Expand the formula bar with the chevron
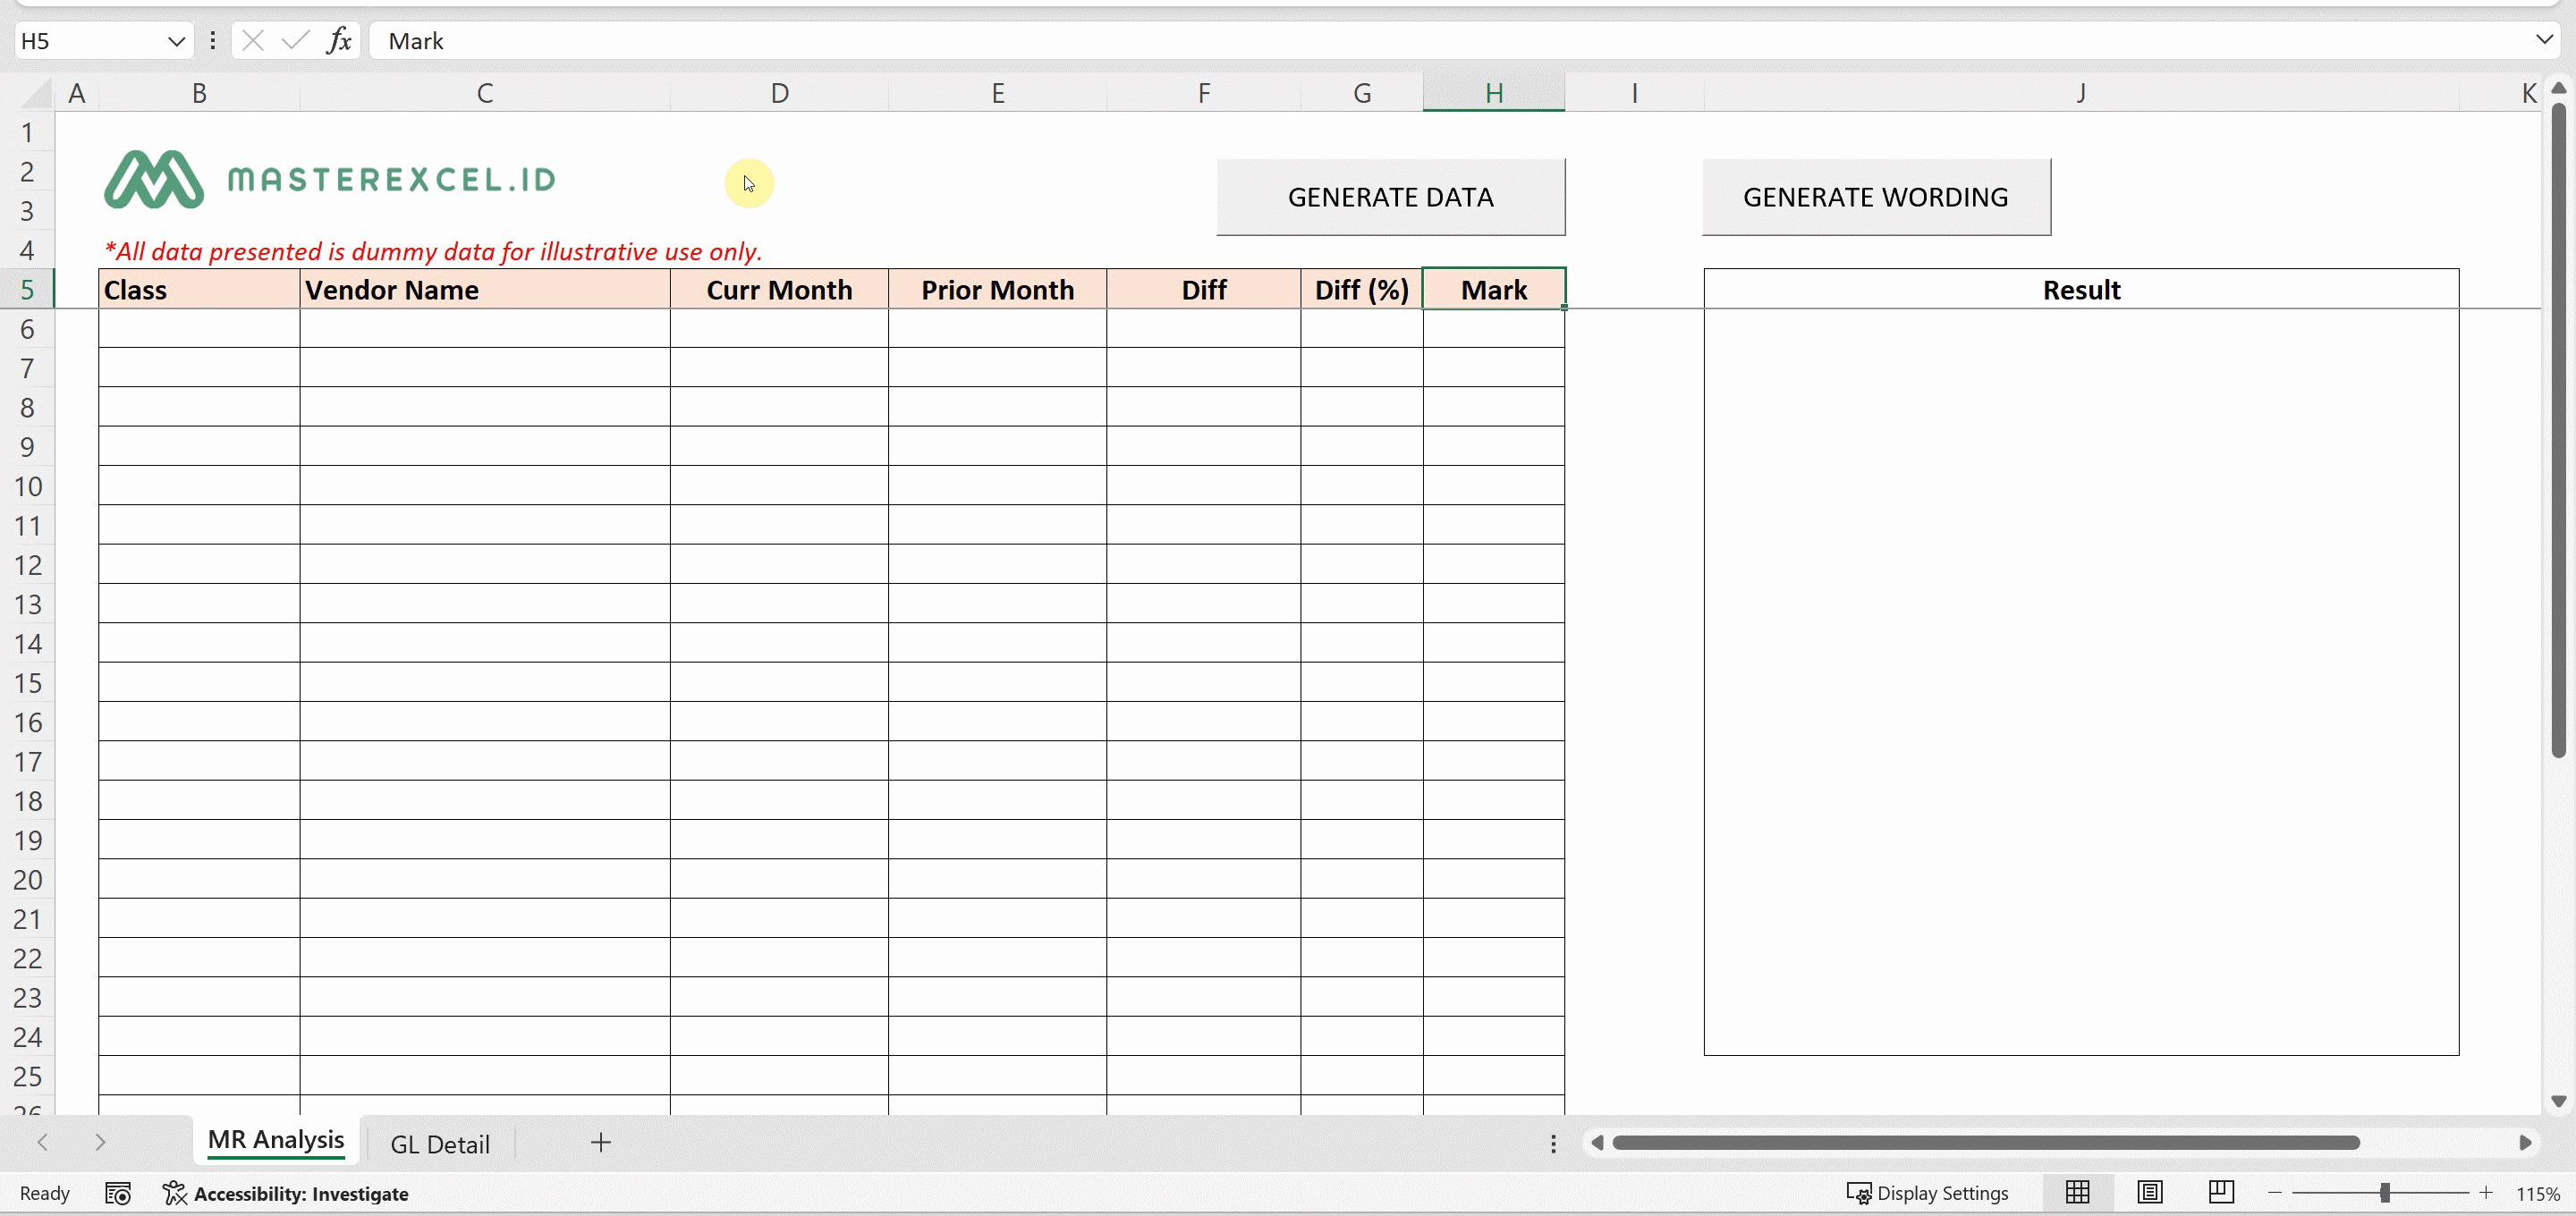This screenshot has width=2576, height=1216. point(2543,40)
